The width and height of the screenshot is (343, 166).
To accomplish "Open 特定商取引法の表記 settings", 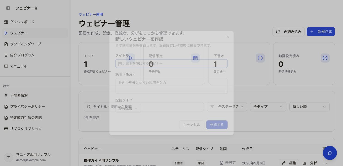I will [x=35, y=118].
